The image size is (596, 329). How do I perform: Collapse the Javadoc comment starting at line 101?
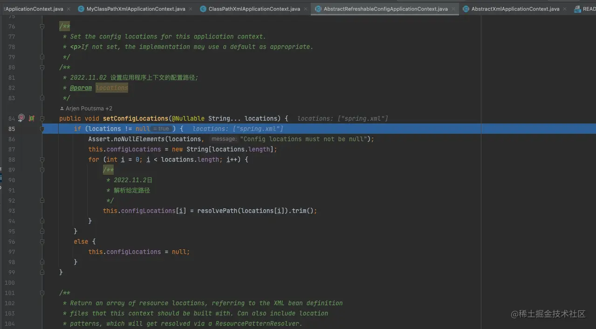[42, 293]
